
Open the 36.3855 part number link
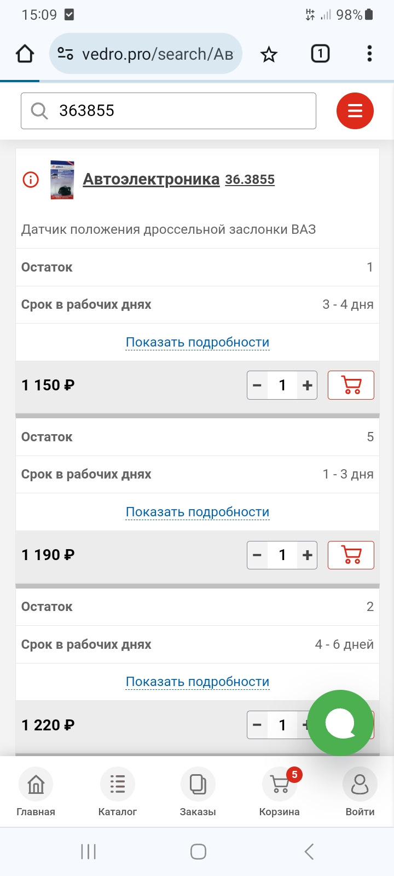pyautogui.click(x=250, y=179)
